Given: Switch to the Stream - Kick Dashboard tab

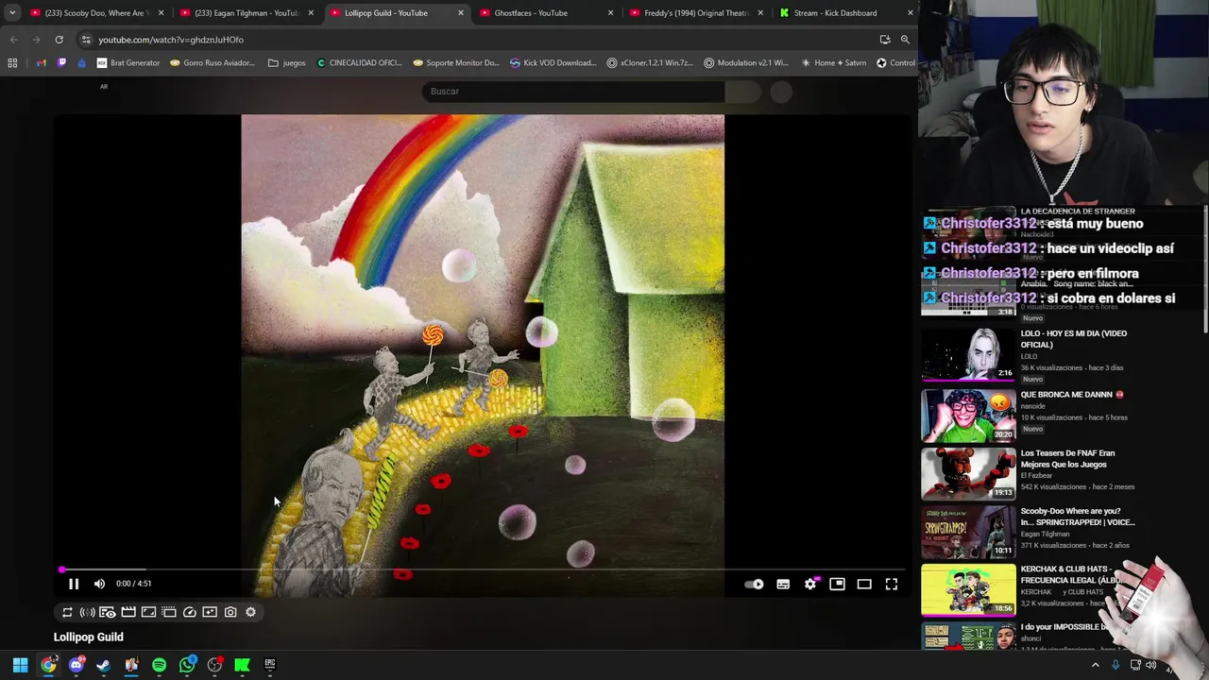Looking at the screenshot, I should (843, 13).
